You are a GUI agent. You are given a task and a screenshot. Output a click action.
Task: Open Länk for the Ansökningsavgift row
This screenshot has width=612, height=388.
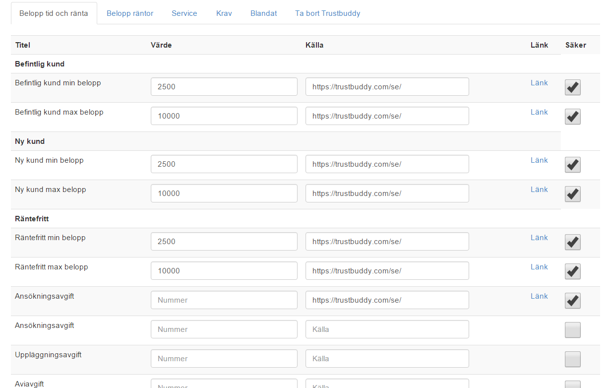click(539, 296)
